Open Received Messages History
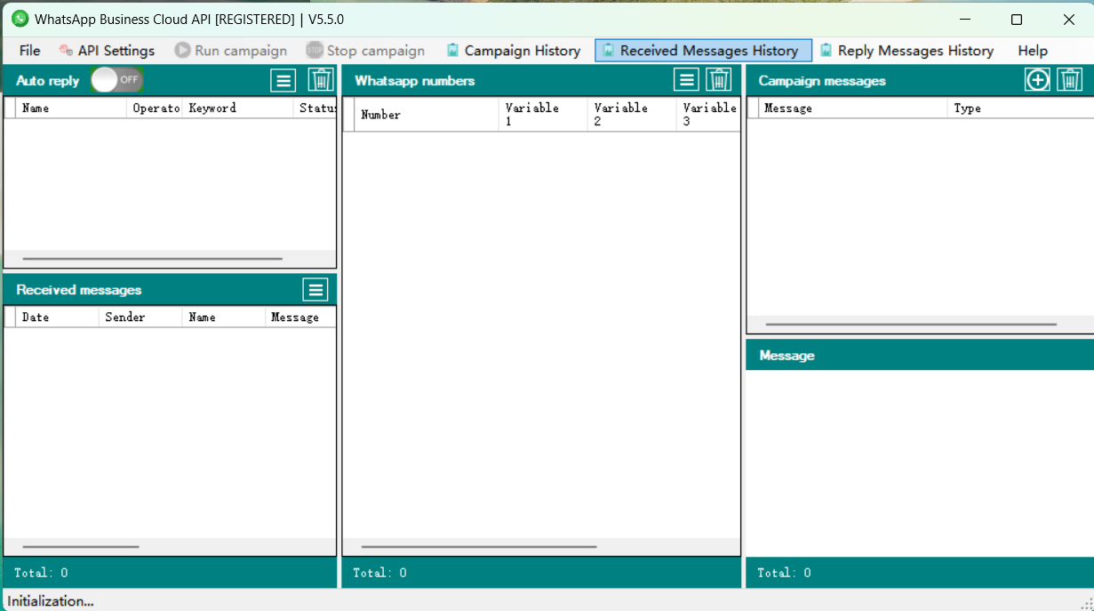The width and height of the screenshot is (1094, 611). pos(702,51)
